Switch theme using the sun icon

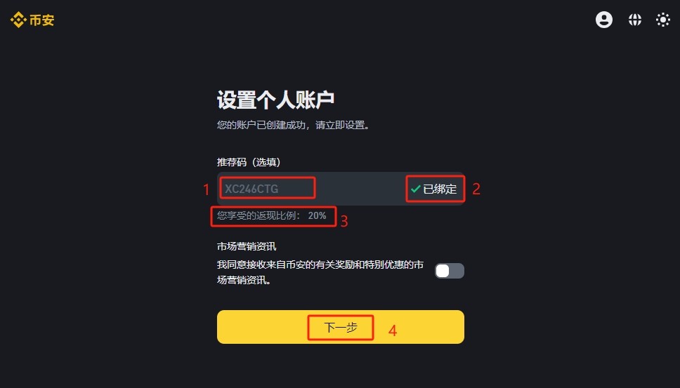(x=662, y=20)
